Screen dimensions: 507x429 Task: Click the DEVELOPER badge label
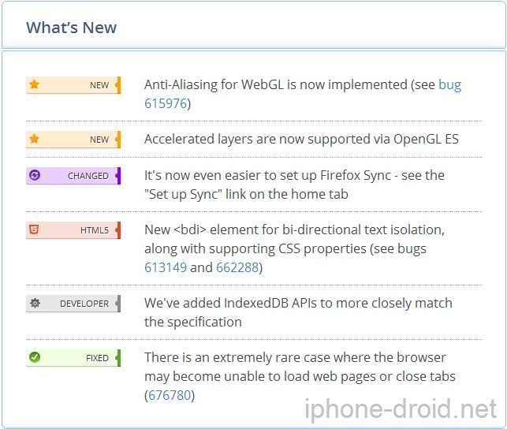[x=84, y=304]
